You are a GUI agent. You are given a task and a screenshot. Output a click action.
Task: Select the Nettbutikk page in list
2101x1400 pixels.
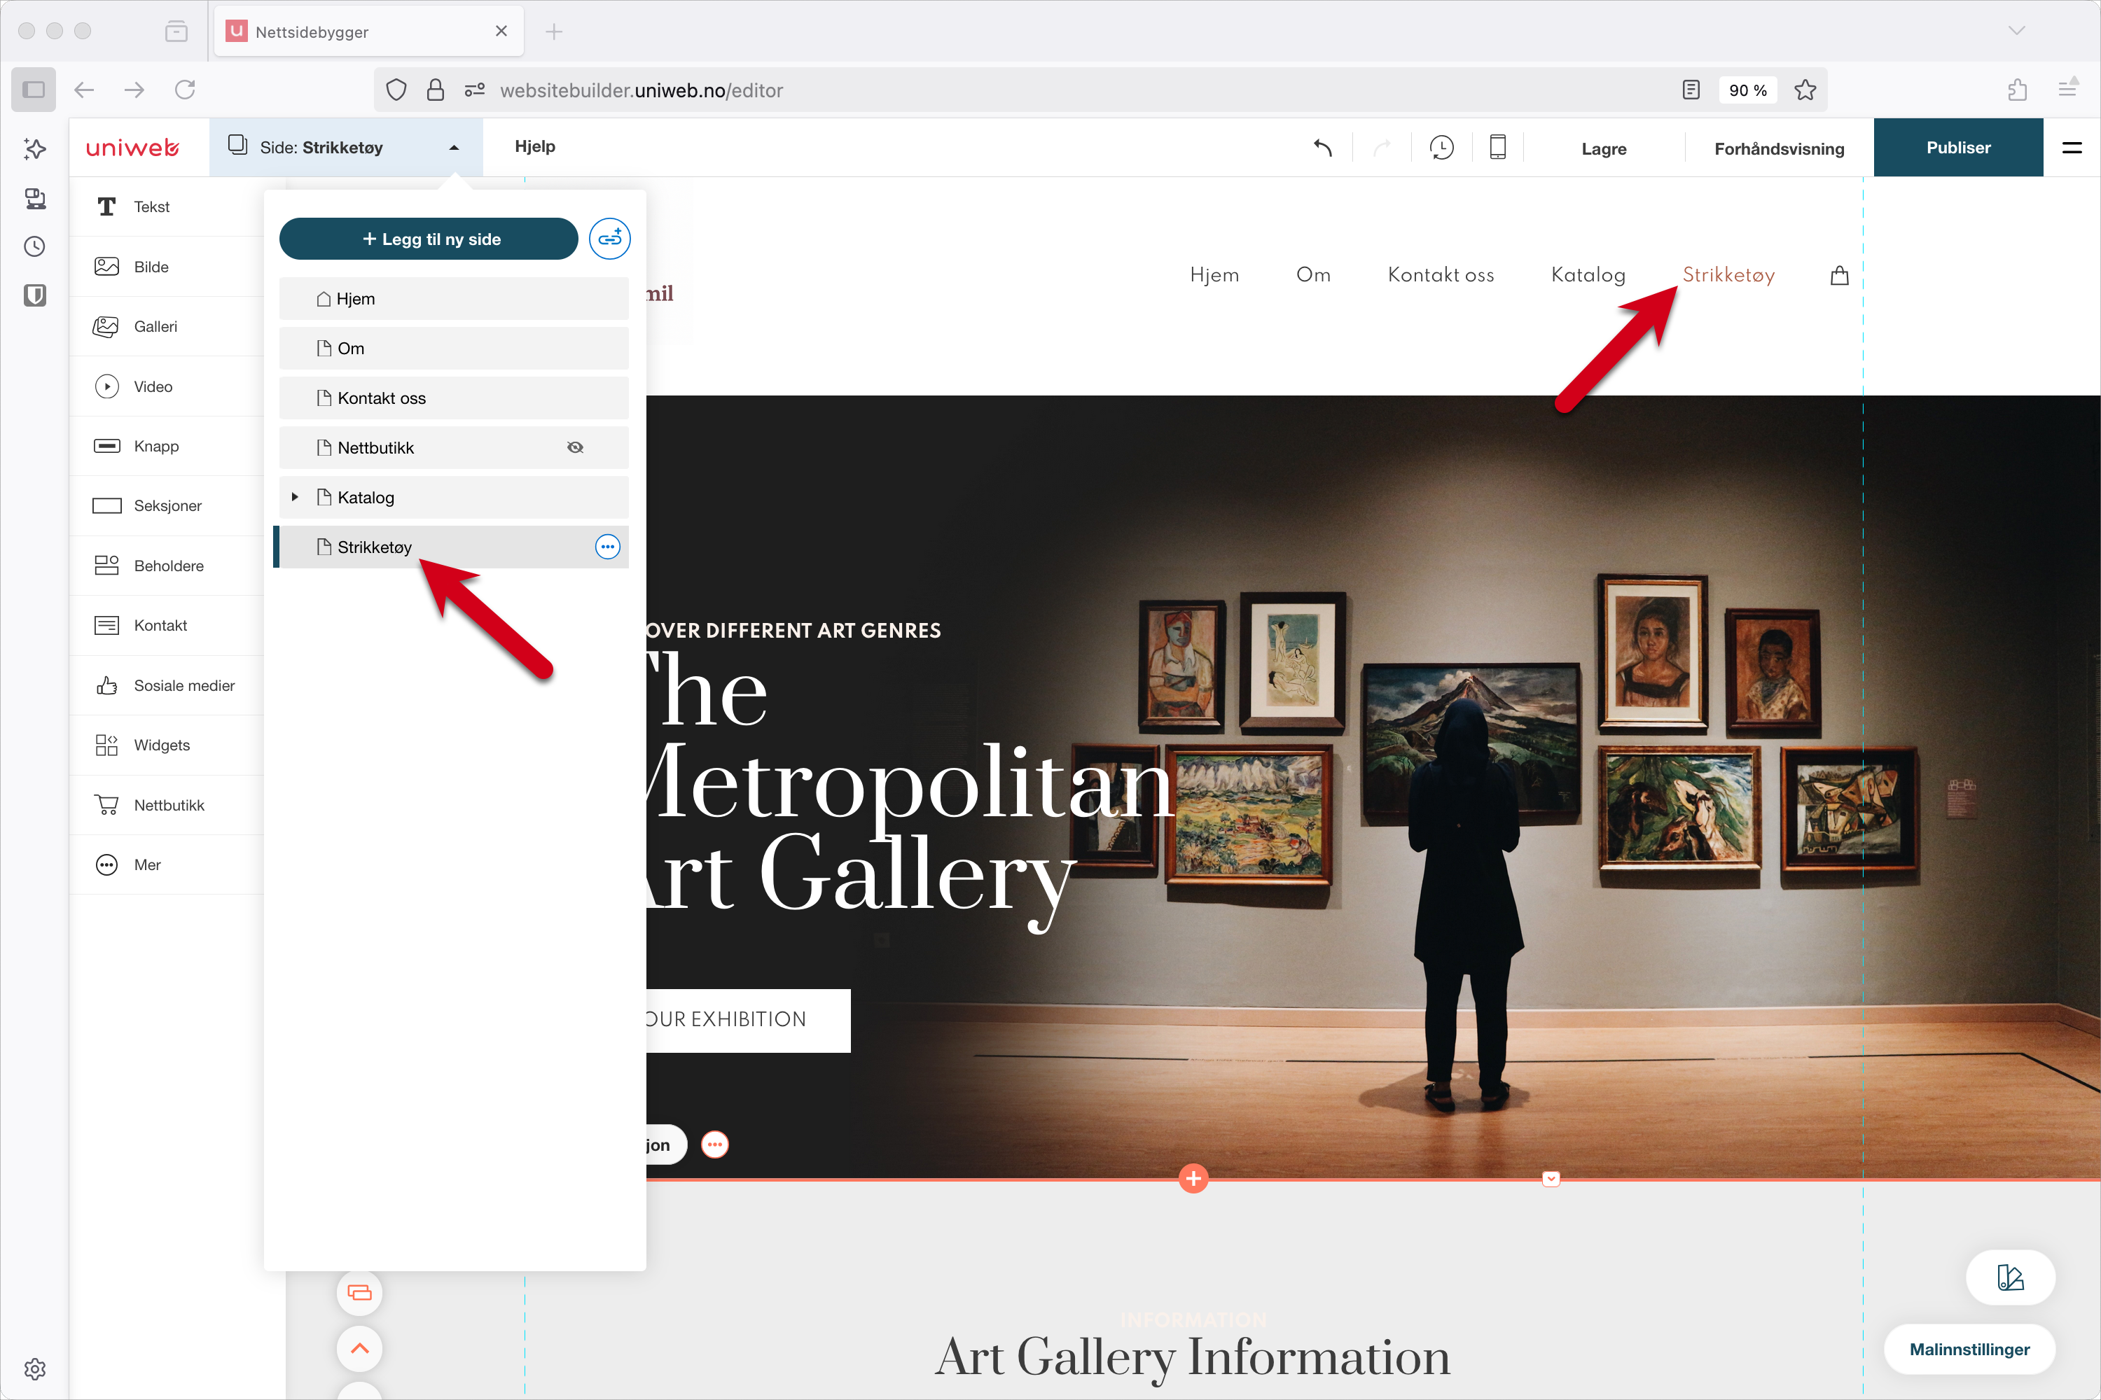(454, 447)
